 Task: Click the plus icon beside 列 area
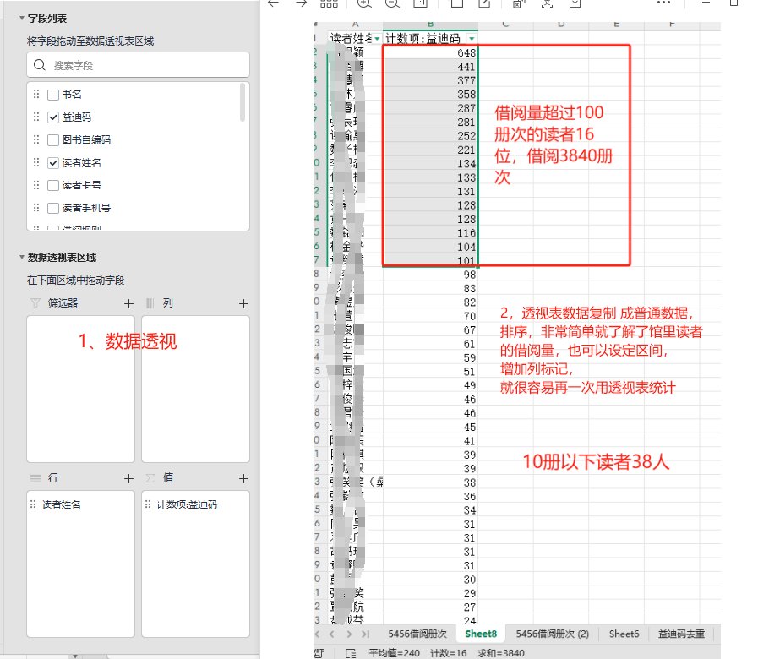[x=243, y=303]
